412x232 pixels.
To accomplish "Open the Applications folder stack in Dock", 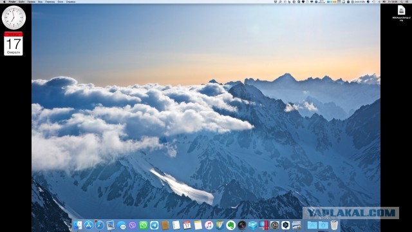I will tap(312, 225).
